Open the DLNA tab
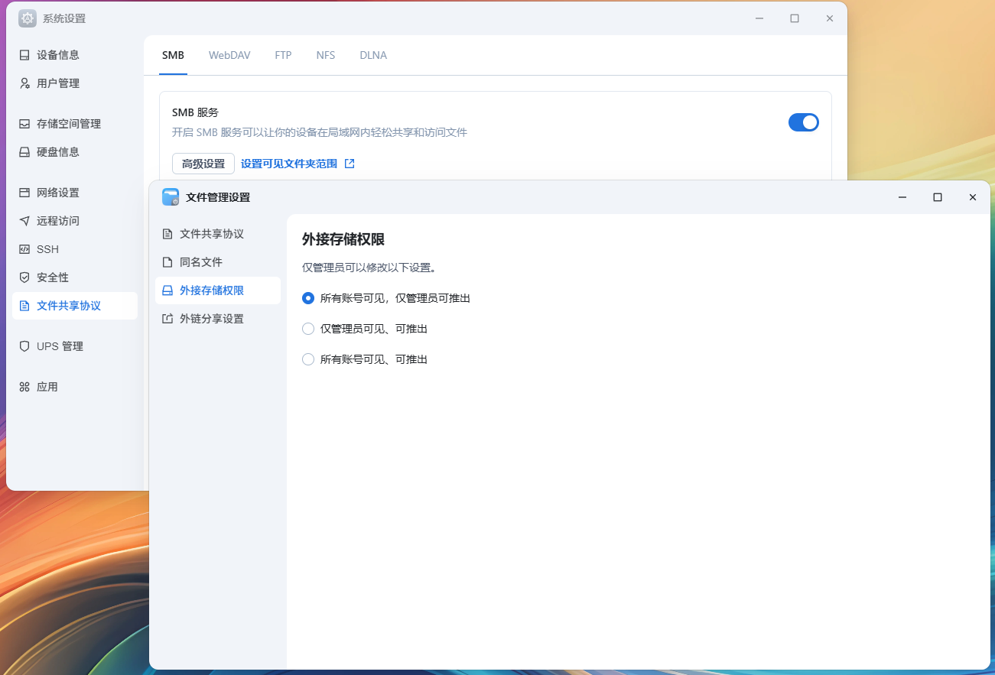 point(373,55)
